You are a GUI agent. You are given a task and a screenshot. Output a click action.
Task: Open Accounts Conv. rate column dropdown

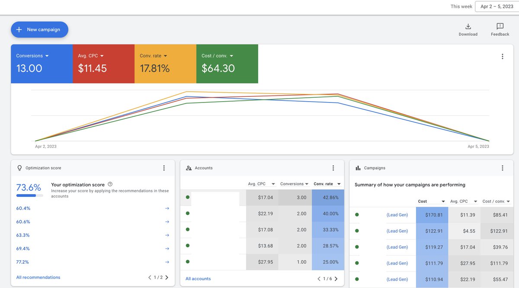(x=339, y=184)
